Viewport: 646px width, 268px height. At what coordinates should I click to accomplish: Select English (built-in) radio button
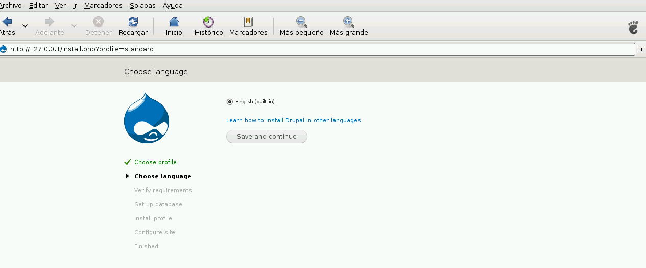[x=230, y=102]
